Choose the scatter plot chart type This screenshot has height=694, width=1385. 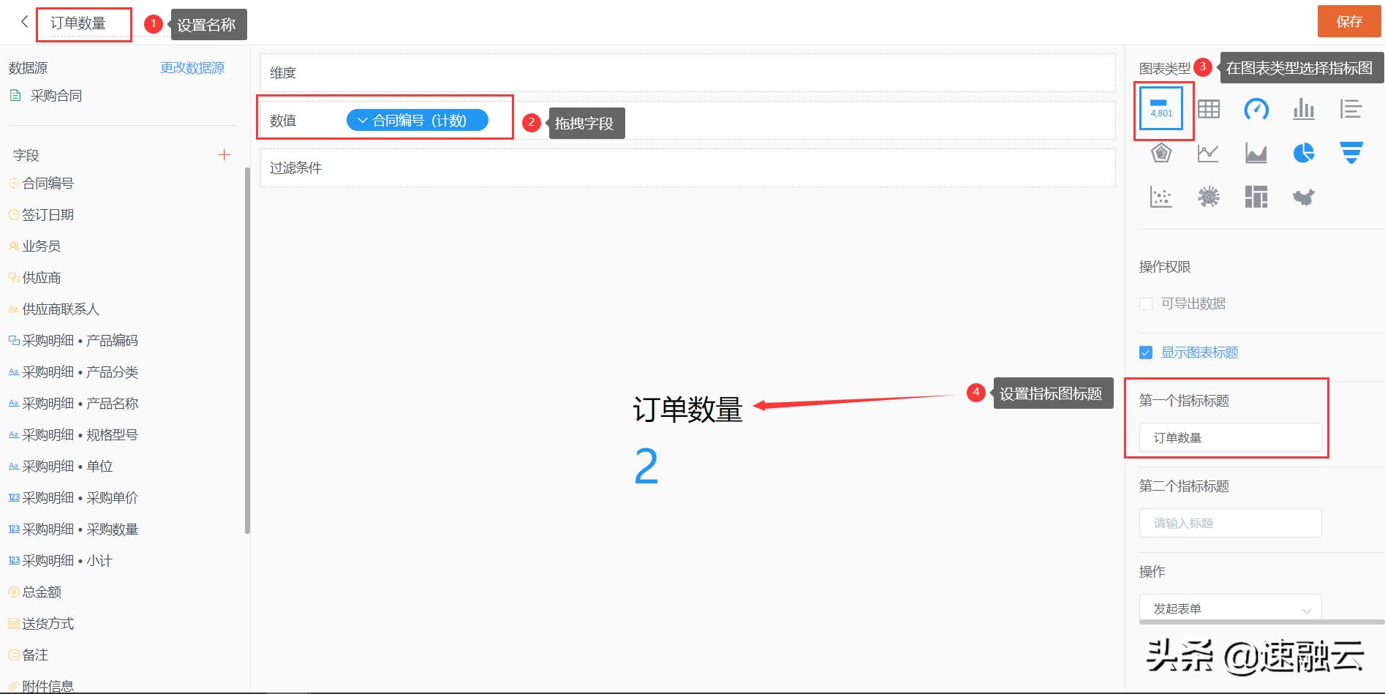(1161, 197)
